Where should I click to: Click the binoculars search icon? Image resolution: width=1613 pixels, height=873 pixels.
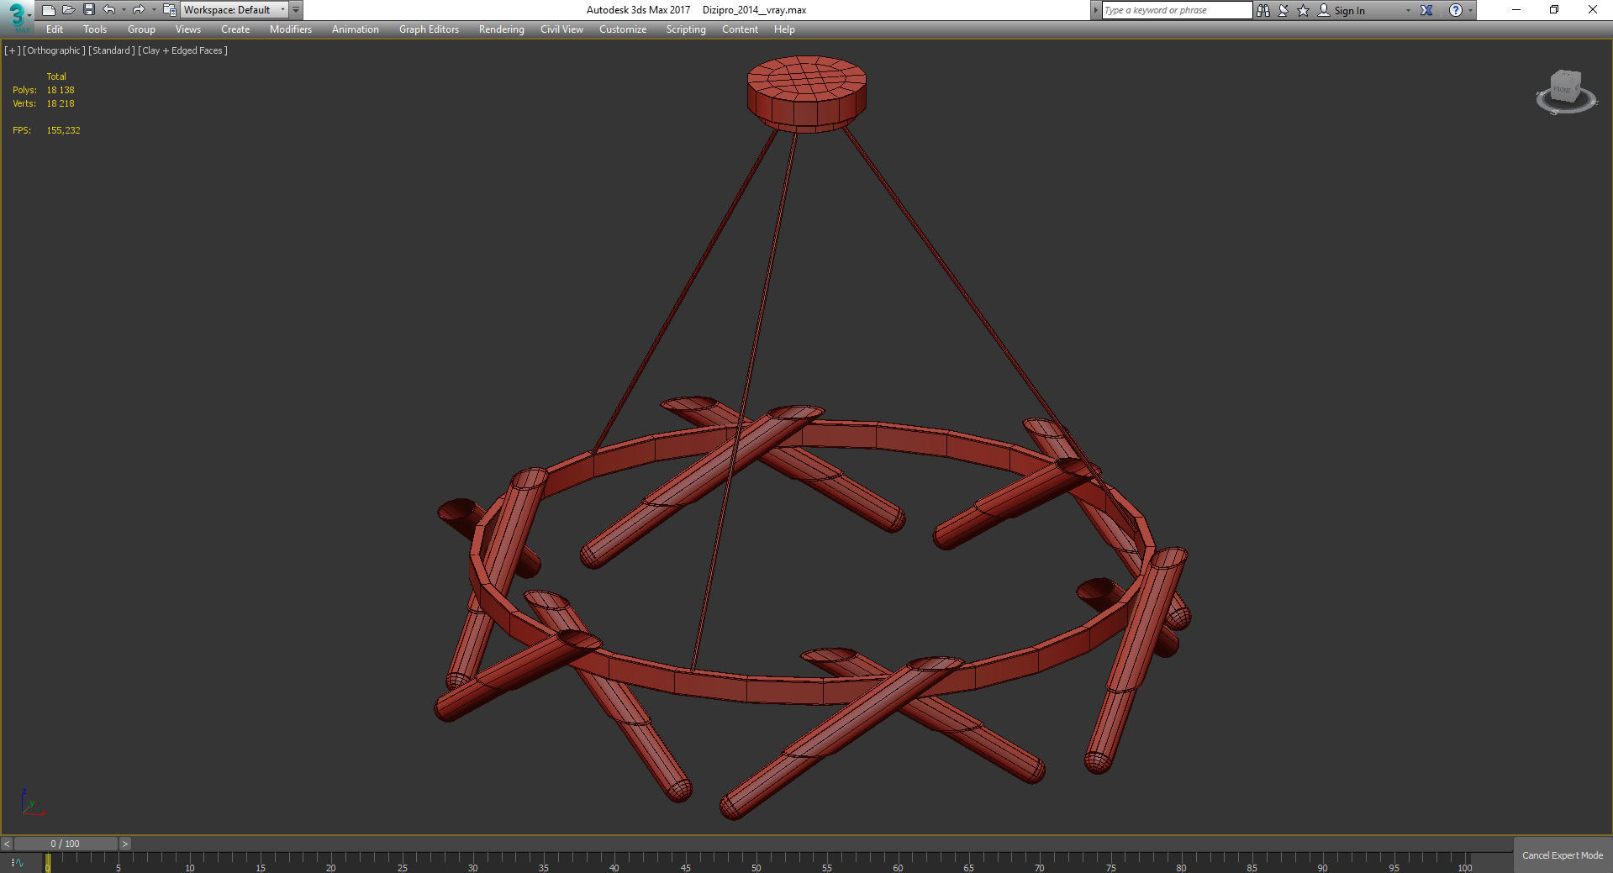pyautogui.click(x=1262, y=10)
